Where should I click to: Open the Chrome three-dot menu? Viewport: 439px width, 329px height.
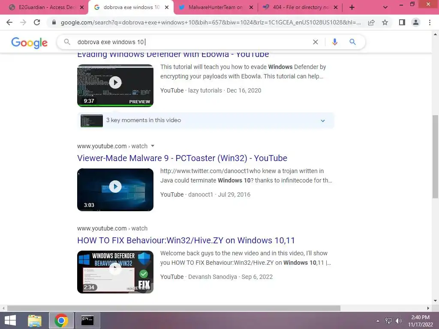coord(430,22)
